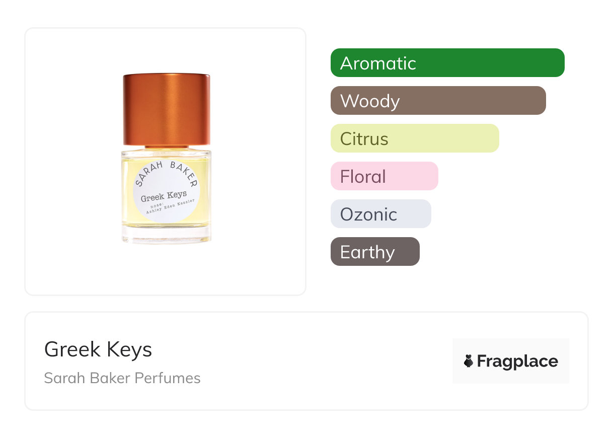
Task: Click the word Earthy inside the dark bar
Action: 367,252
